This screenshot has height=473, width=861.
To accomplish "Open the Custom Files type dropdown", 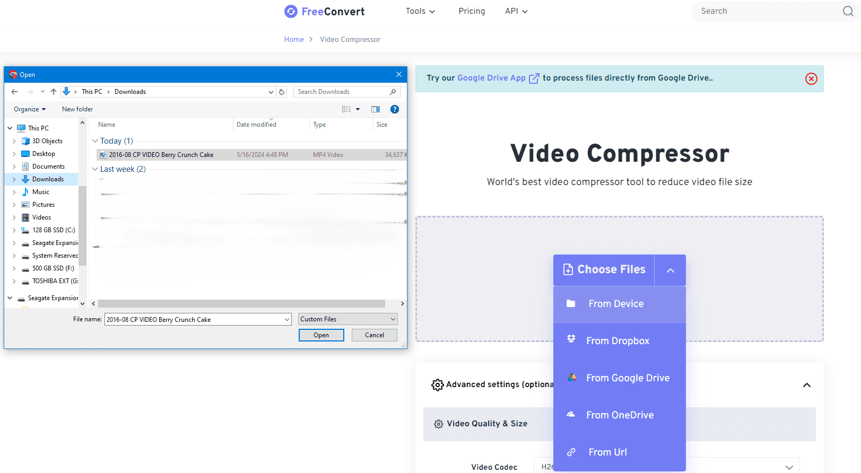I will pos(347,319).
